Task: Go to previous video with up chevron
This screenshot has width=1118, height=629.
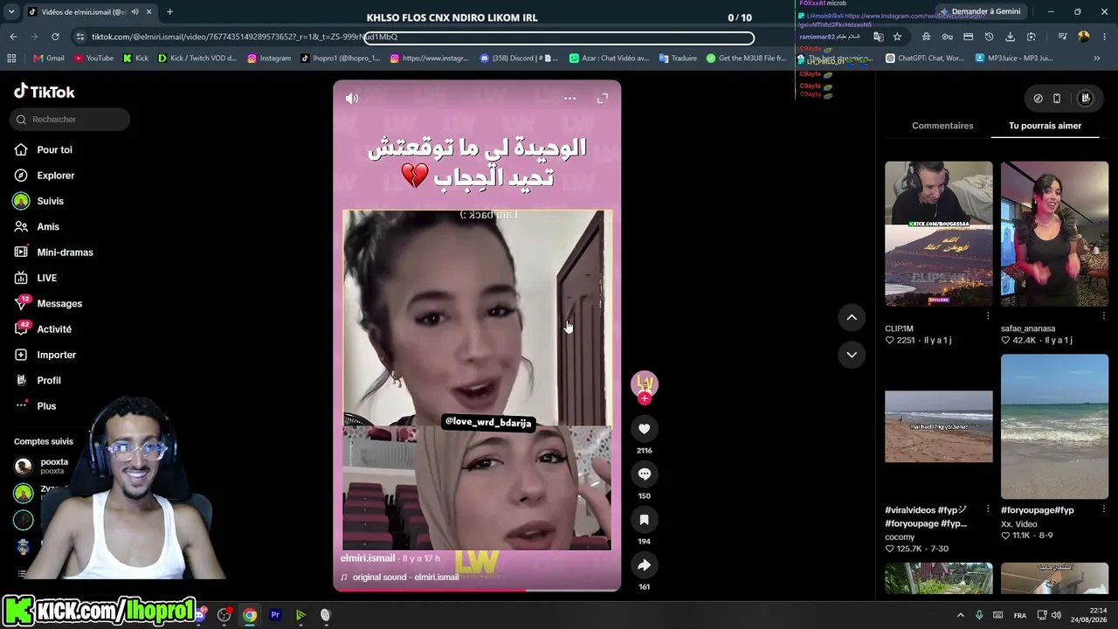Action: click(852, 317)
